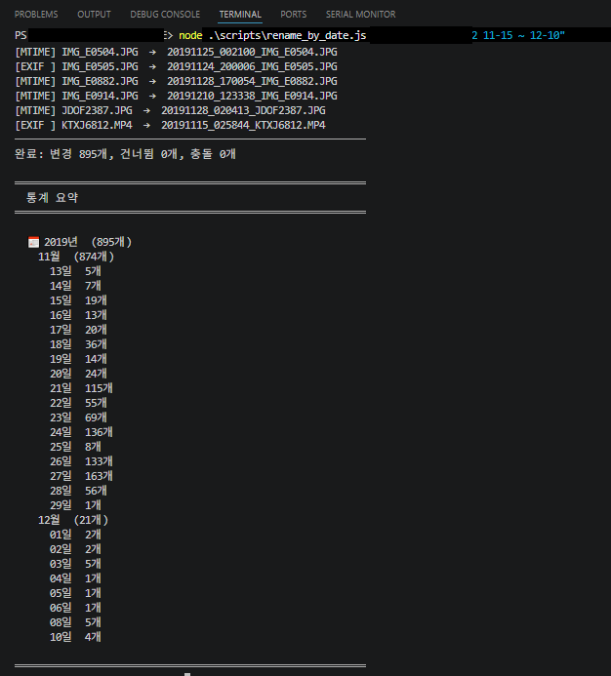This screenshot has width=611, height=676.
Task: Open the PROBLEMS panel tab
Action: point(36,15)
